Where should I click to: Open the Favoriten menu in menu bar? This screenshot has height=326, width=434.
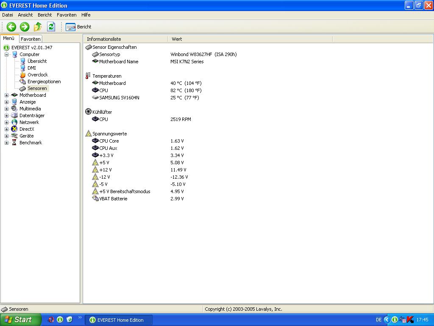[x=67, y=15]
